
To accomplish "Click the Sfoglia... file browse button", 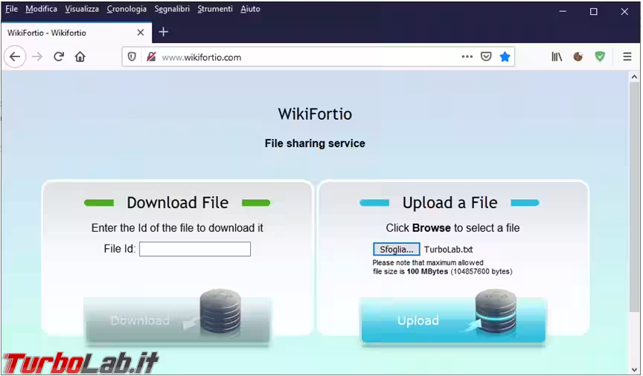I will click(396, 250).
